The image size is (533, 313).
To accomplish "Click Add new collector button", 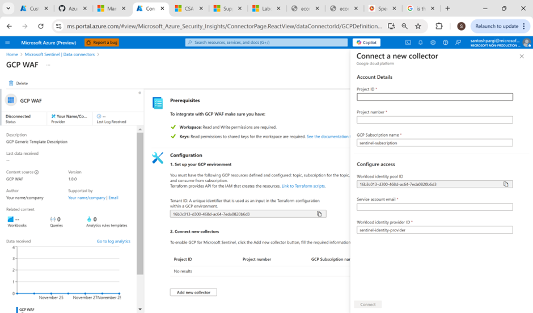I will pos(193,292).
